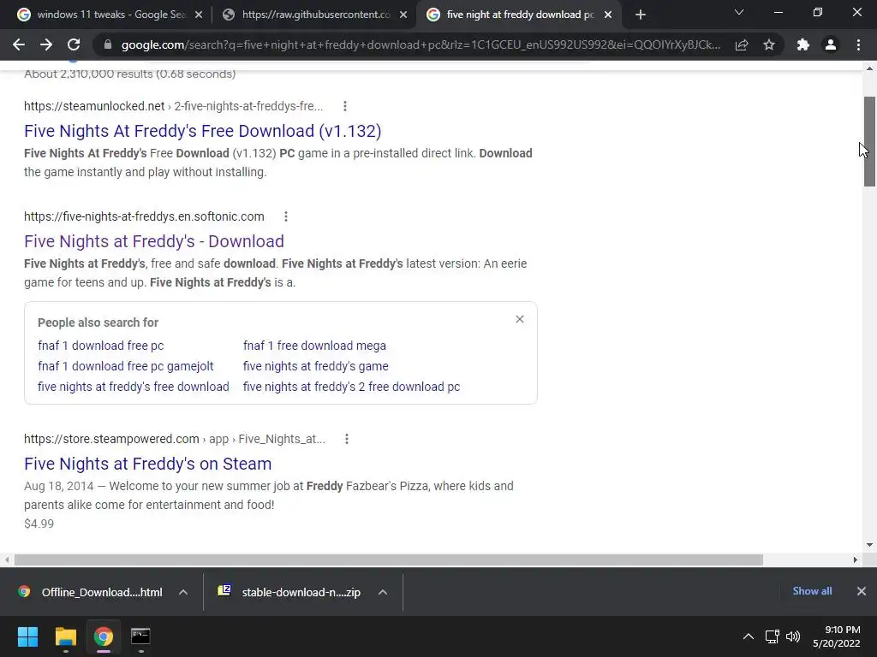The width and height of the screenshot is (877, 657).
Task: Click the steamunlocked.net URL text
Action: 94,106
